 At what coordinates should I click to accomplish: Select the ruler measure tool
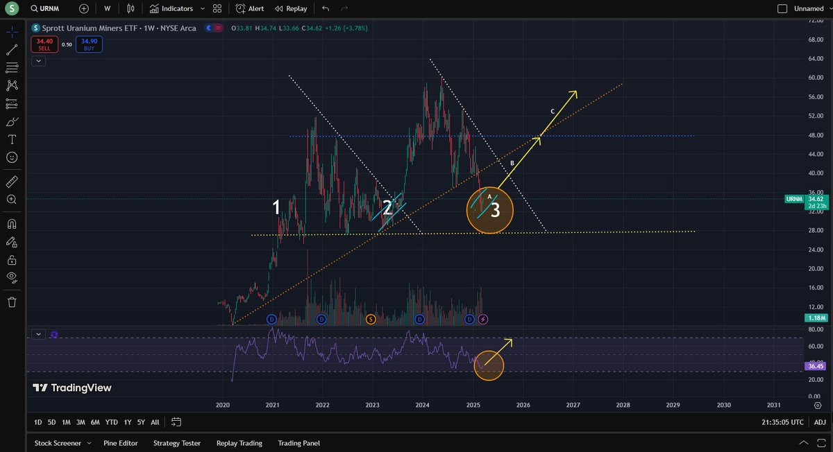click(x=12, y=182)
